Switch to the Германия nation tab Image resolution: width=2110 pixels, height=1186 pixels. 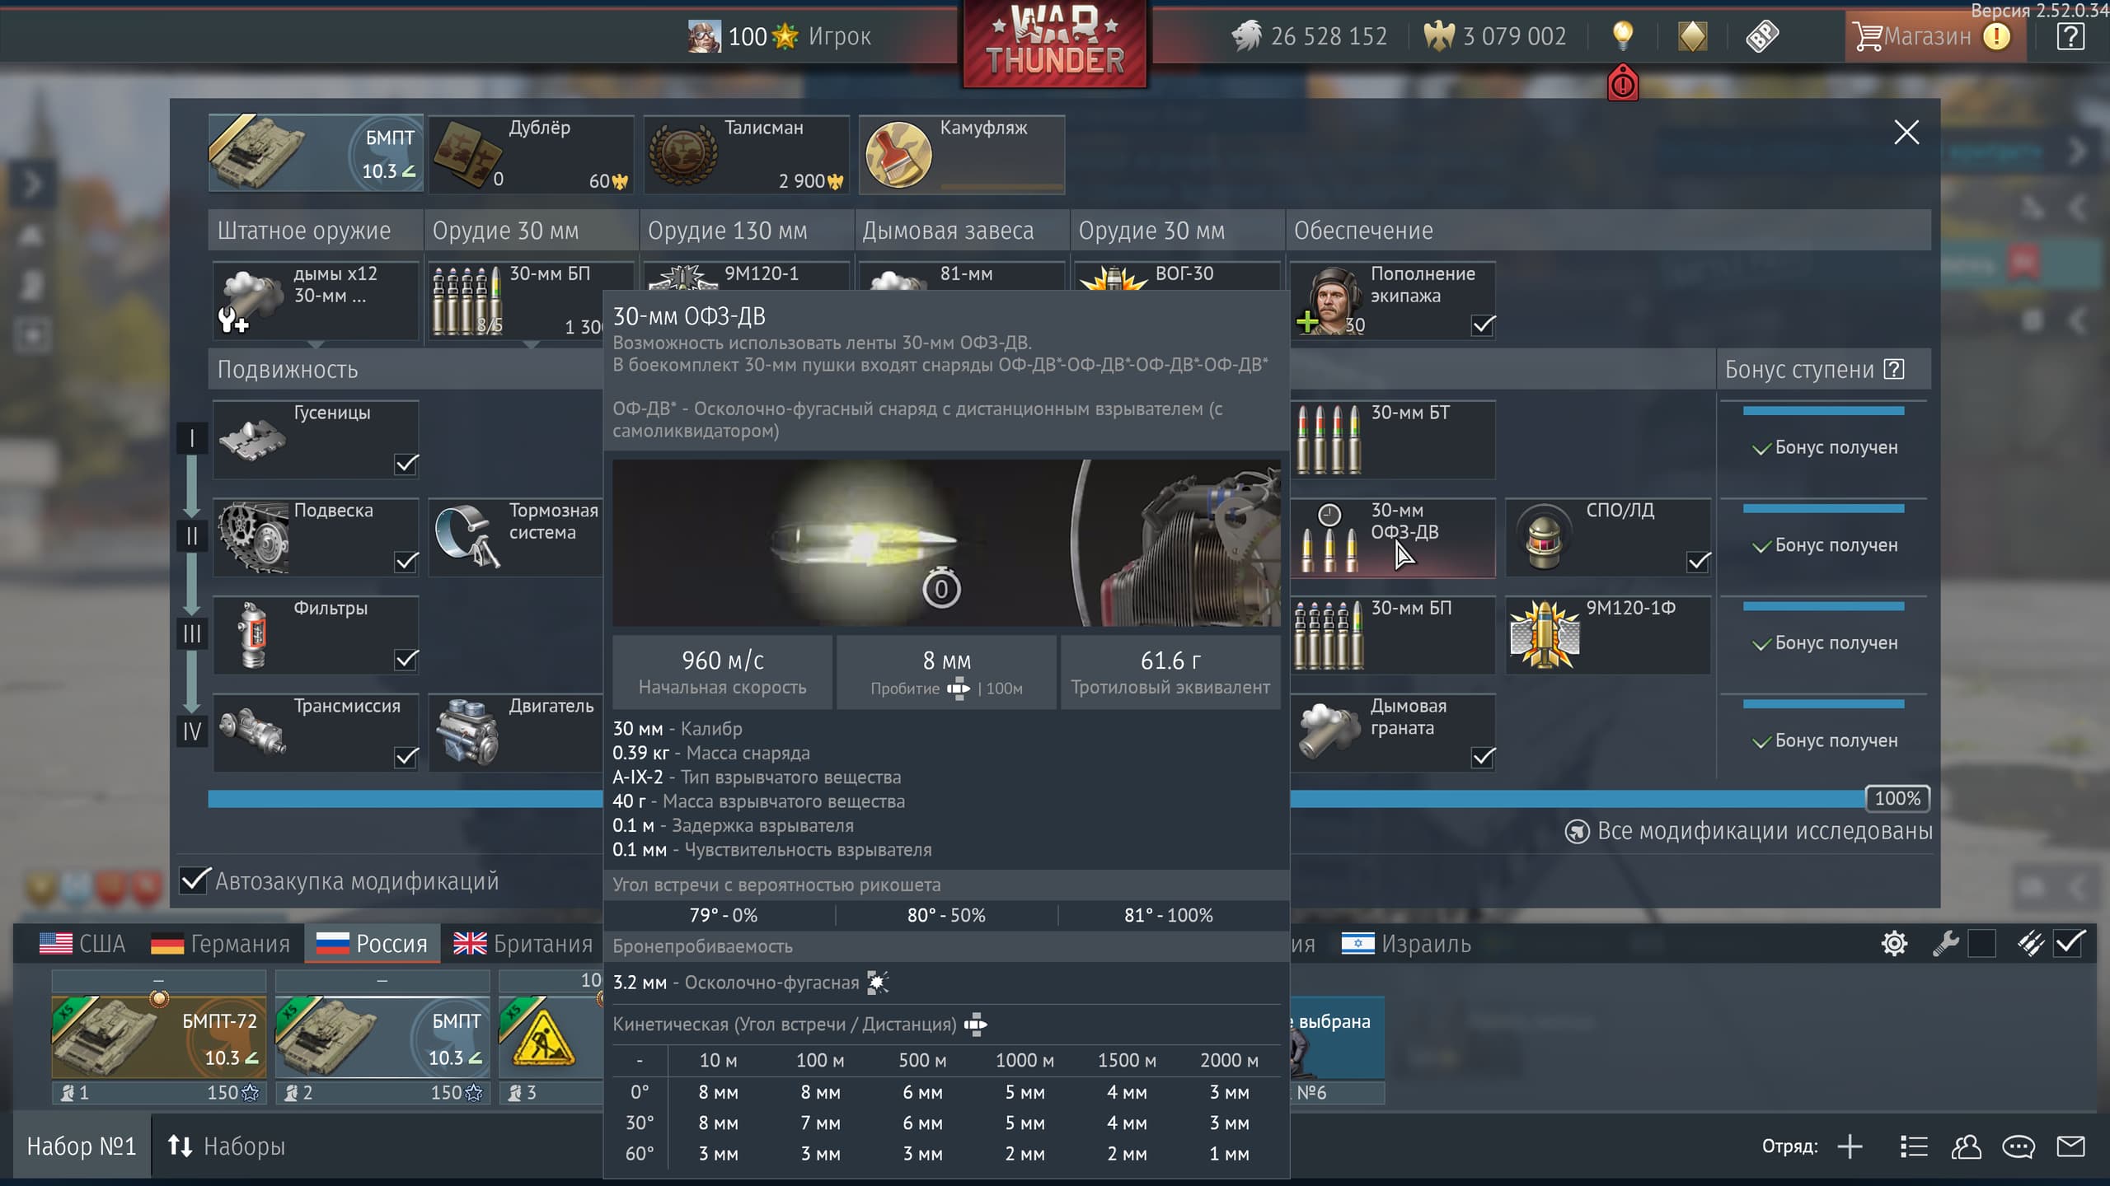click(x=221, y=944)
